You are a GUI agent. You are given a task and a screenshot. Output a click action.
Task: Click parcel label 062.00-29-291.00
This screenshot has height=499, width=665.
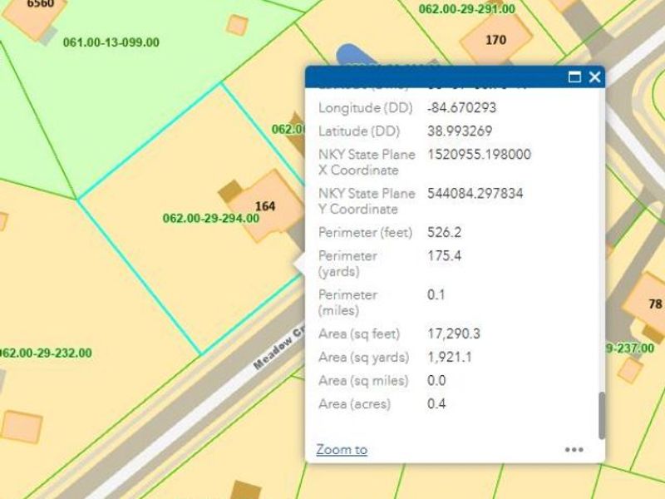pyautogui.click(x=466, y=9)
